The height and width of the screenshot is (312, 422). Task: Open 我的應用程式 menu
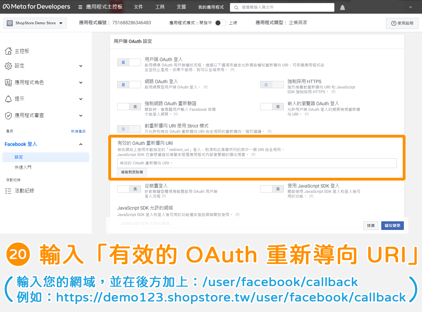[x=211, y=7]
